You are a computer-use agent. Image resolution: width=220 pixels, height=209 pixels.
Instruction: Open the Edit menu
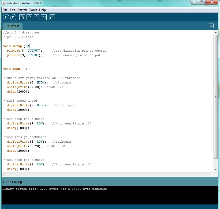point(13,10)
